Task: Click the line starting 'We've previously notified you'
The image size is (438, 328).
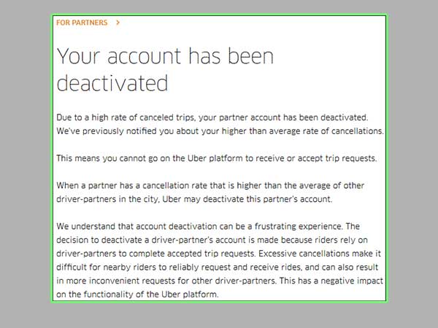Action: tap(220, 130)
